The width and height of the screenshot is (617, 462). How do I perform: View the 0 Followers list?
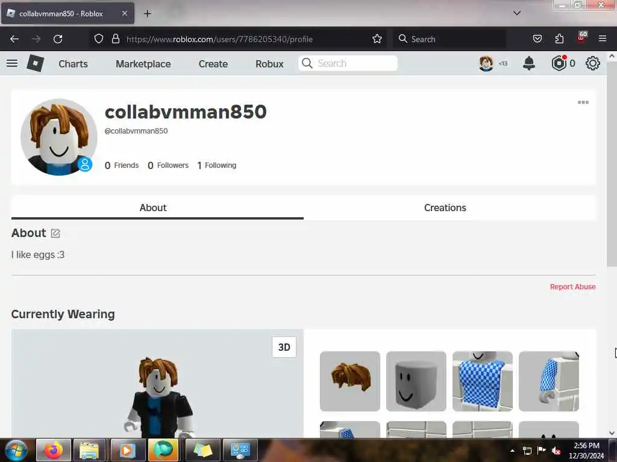click(168, 165)
